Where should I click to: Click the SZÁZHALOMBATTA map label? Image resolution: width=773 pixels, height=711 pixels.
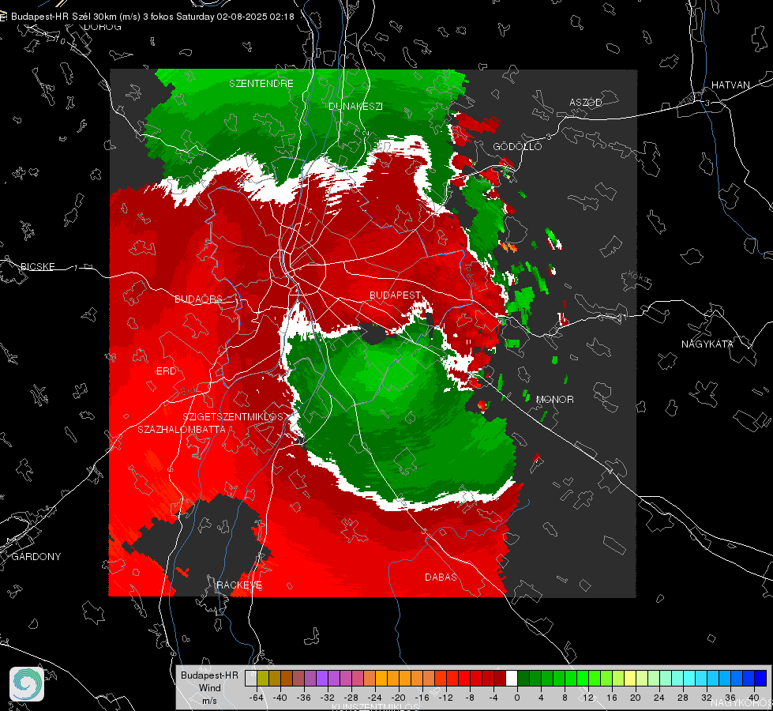tap(182, 429)
